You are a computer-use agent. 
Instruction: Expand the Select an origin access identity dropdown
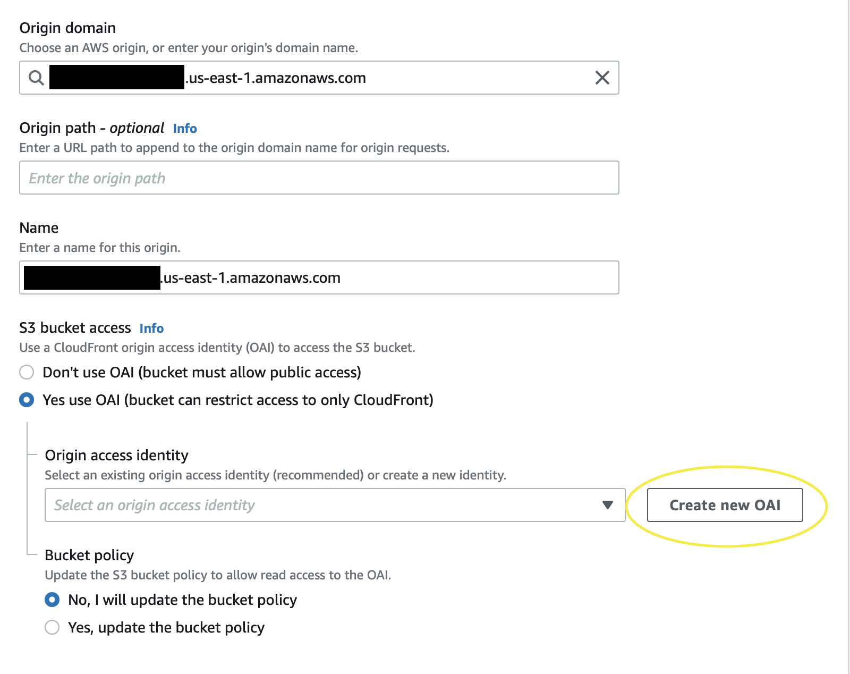click(x=335, y=505)
